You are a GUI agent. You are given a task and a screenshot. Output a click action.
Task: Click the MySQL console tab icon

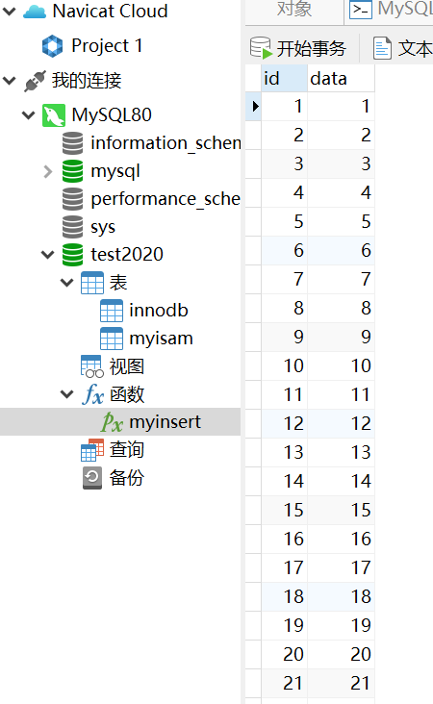(x=361, y=10)
